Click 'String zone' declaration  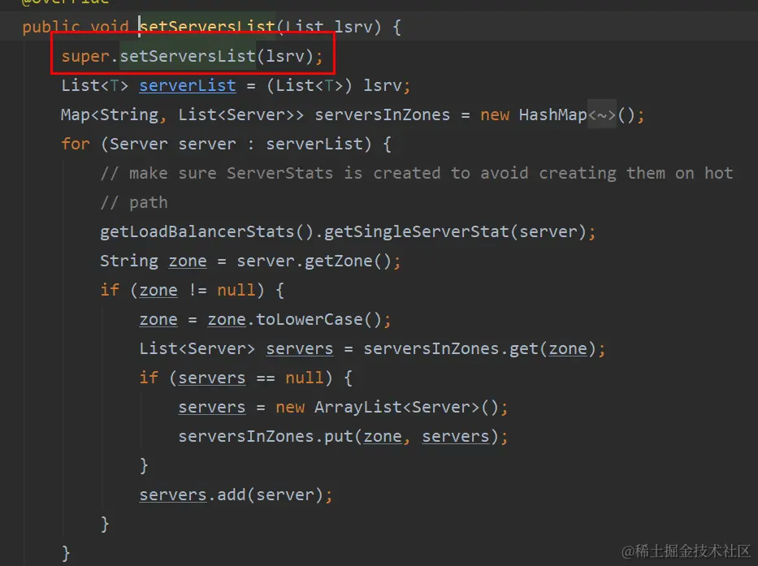pyautogui.click(x=154, y=261)
